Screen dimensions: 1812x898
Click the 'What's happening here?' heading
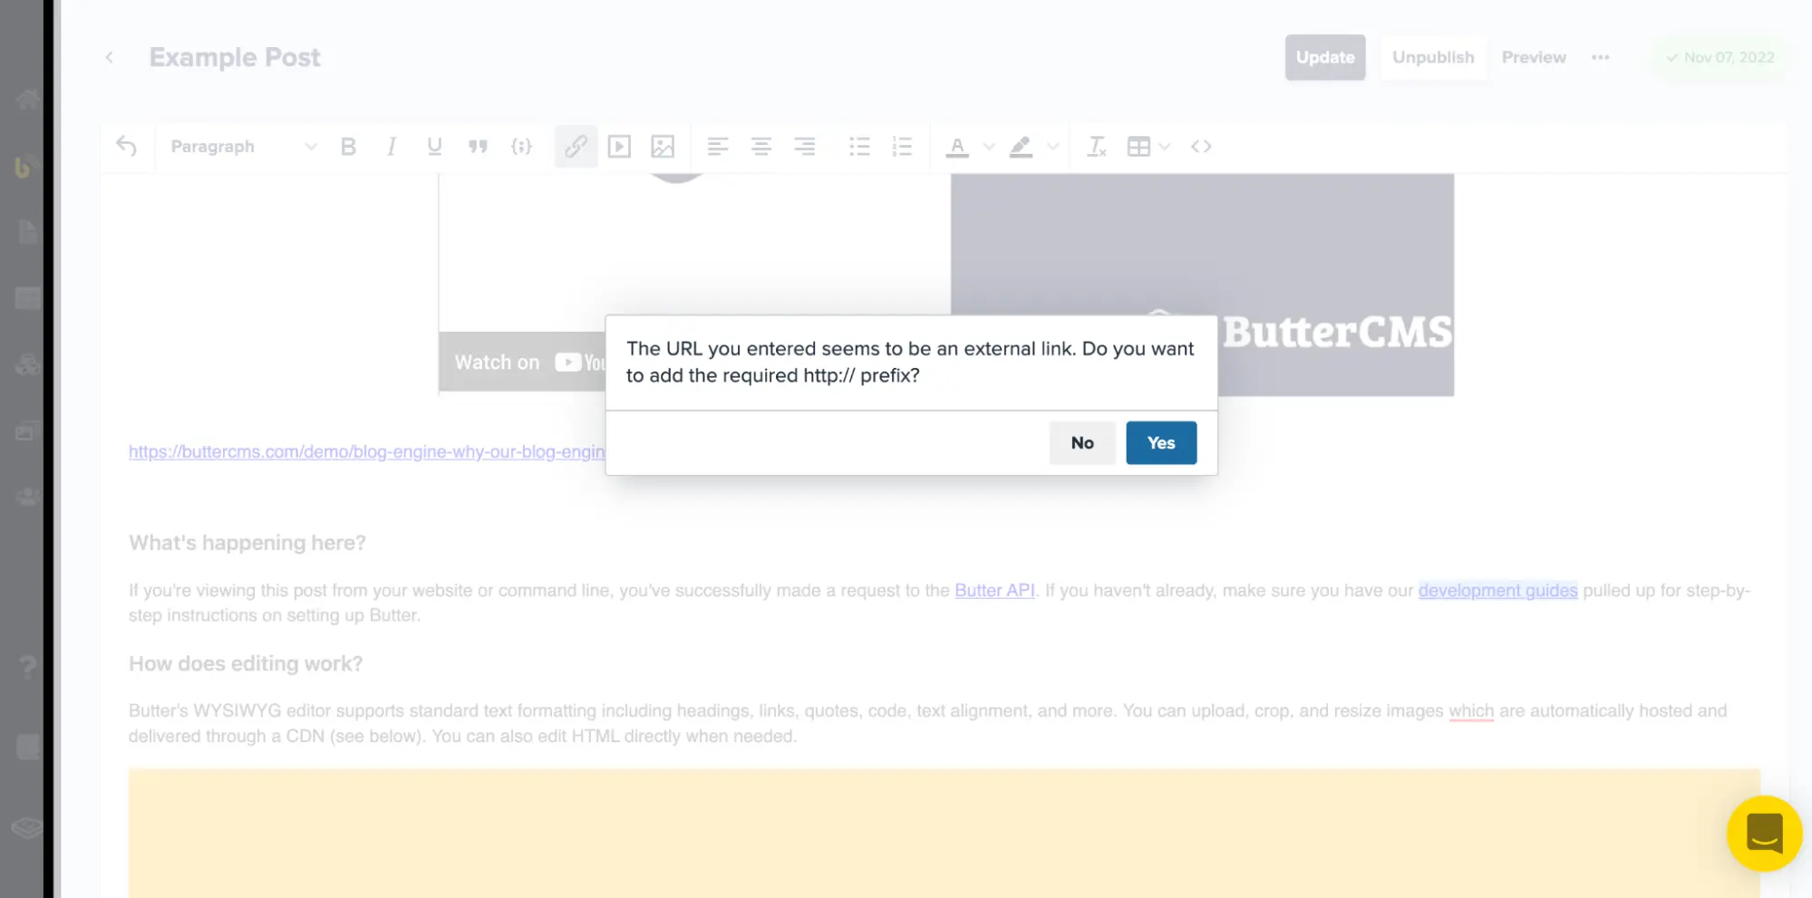247,543
